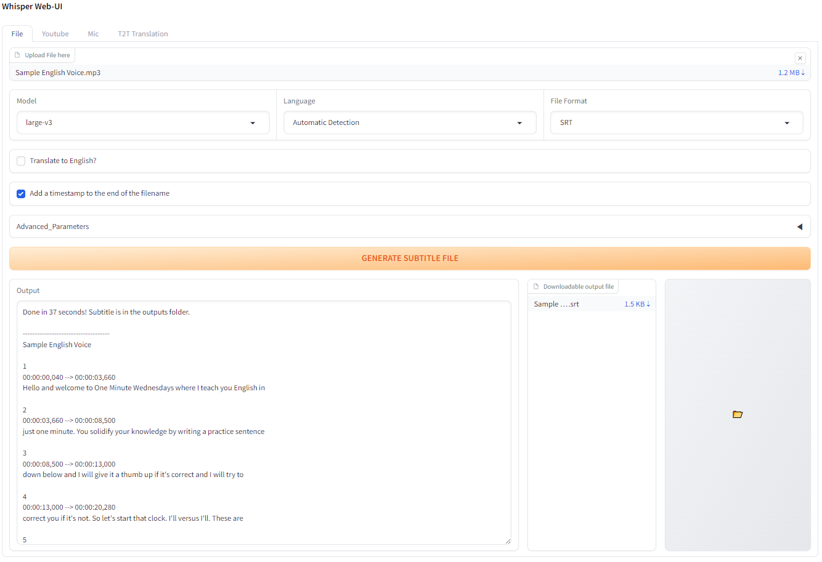Screen dimensions: 822x562
Task: Click the Sample .srt output file name
Action: point(556,304)
